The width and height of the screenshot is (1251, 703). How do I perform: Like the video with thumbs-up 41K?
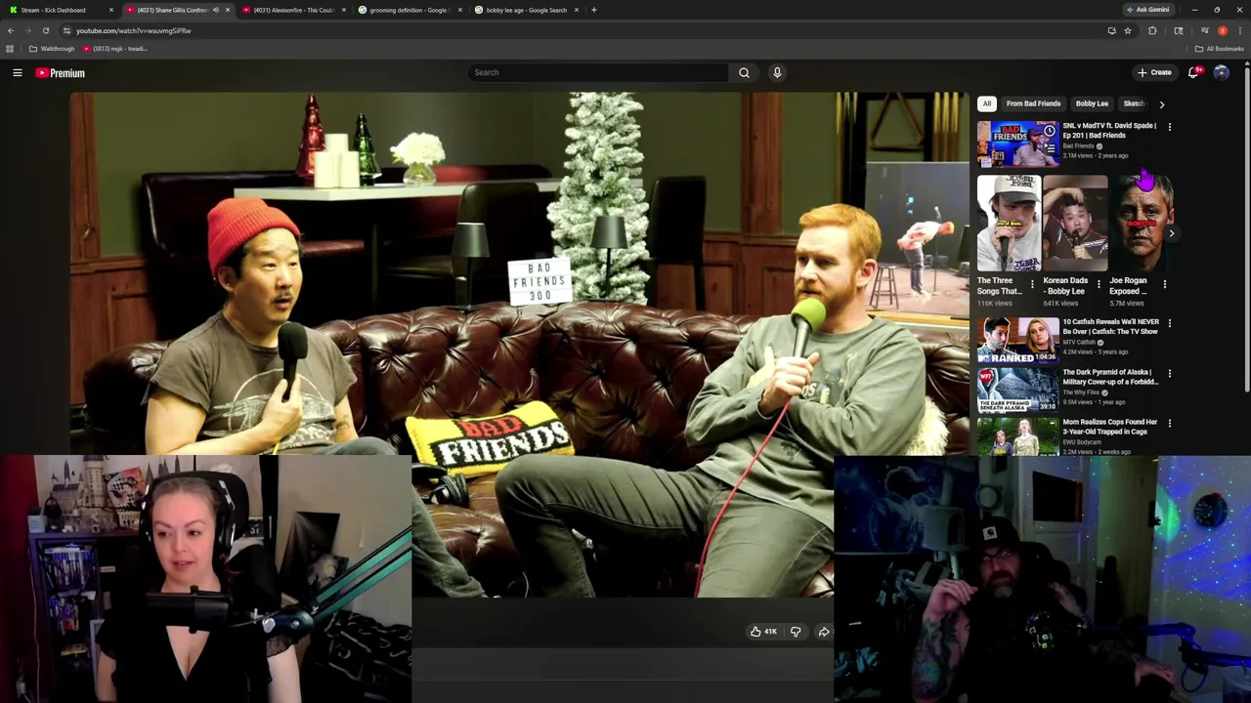pos(763,632)
